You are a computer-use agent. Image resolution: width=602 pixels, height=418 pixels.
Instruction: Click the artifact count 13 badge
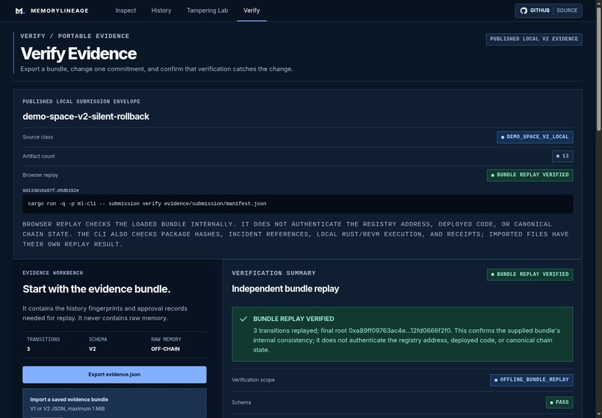coord(562,156)
